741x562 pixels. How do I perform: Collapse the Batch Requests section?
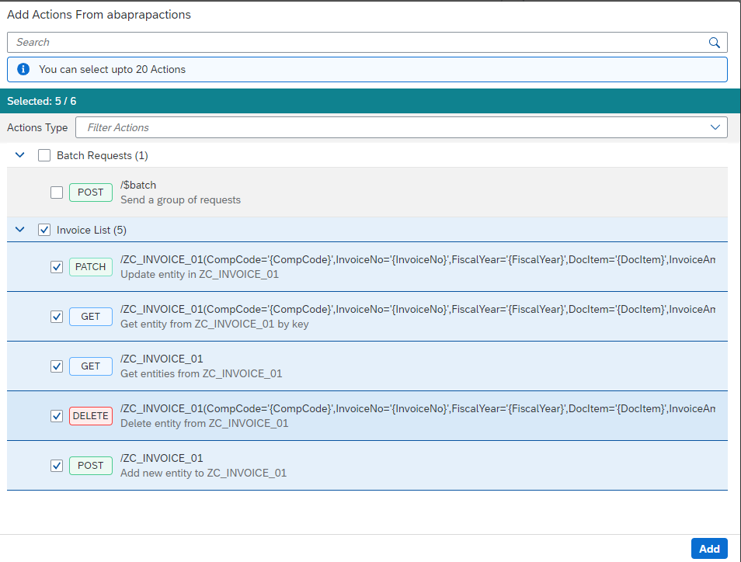tap(19, 154)
